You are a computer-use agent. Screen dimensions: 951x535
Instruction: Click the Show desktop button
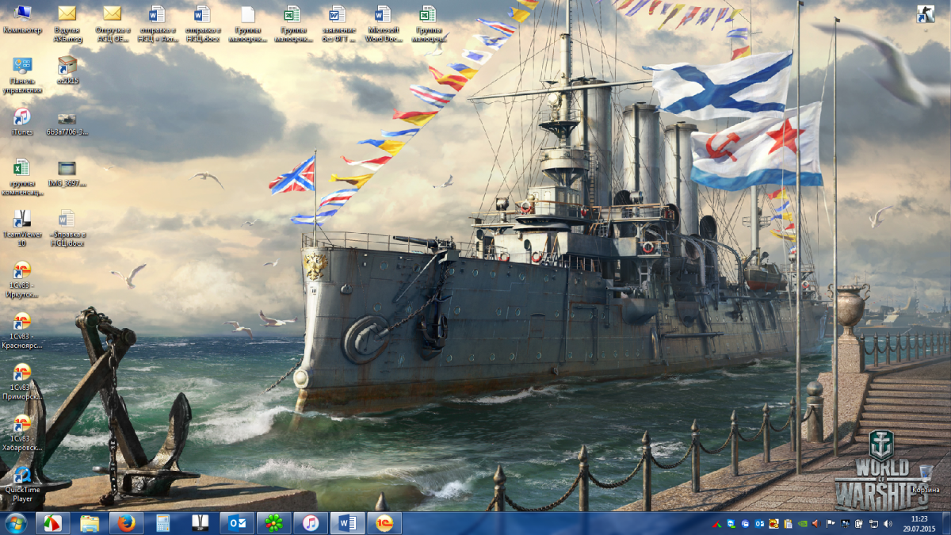click(945, 523)
